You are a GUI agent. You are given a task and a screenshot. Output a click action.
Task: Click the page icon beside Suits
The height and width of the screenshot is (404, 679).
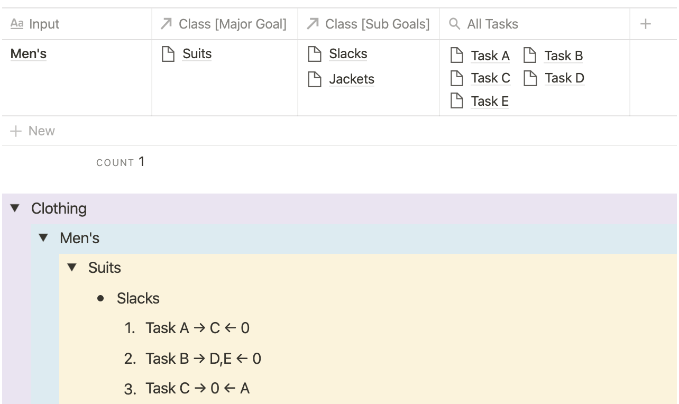[x=168, y=54]
